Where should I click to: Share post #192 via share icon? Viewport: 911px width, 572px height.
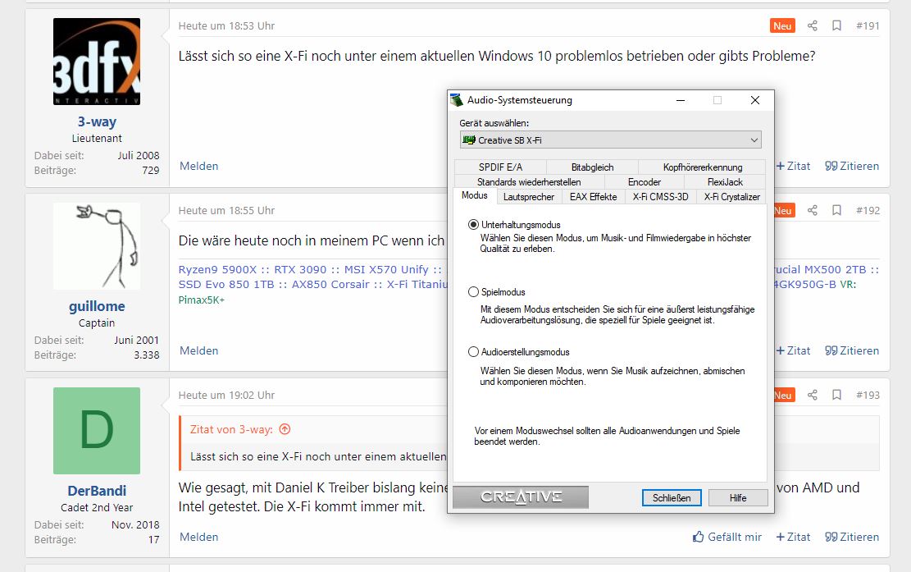tap(813, 210)
